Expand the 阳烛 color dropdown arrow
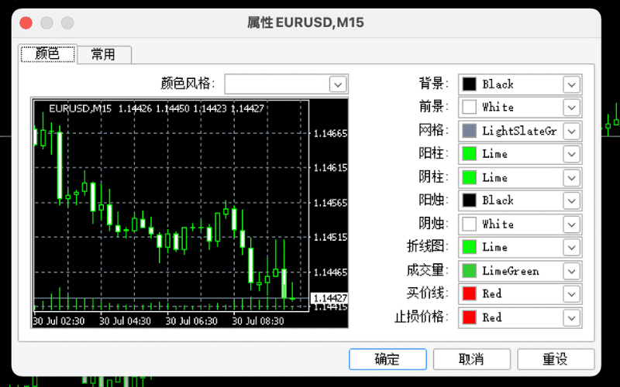620x387 pixels. (x=571, y=200)
